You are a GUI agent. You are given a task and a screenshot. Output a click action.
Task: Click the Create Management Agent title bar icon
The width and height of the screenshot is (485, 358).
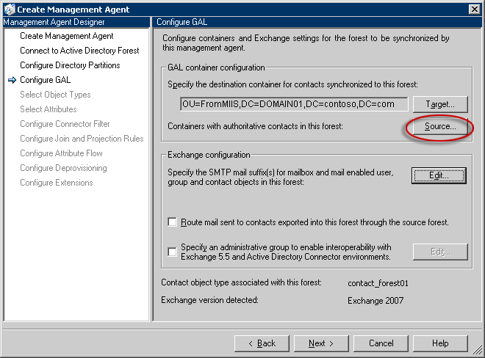coord(10,10)
